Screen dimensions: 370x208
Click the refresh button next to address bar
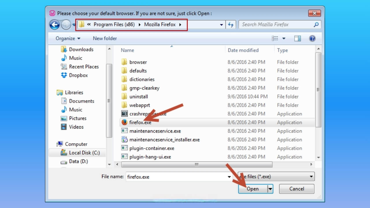tap(231, 25)
